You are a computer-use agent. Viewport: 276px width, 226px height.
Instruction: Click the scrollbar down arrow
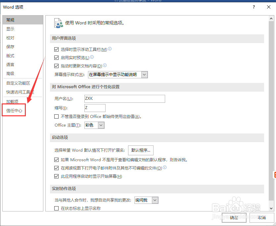pos(271,208)
